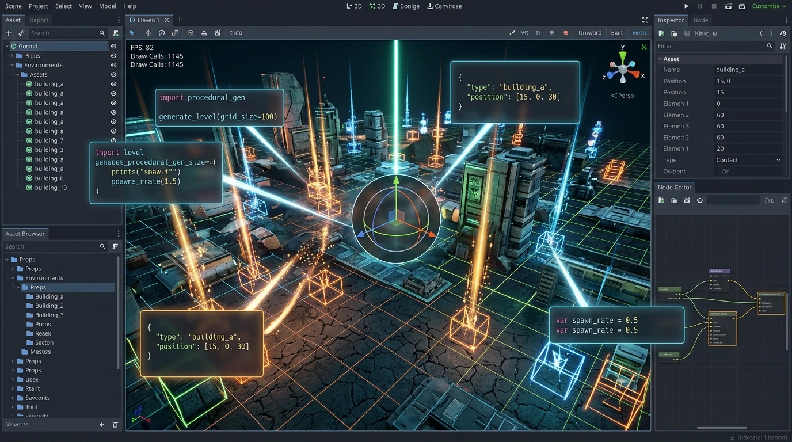This screenshot has height=442, width=792.
Task: Switch to the Node tab beside Inspector
Action: click(x=700, y=20)
